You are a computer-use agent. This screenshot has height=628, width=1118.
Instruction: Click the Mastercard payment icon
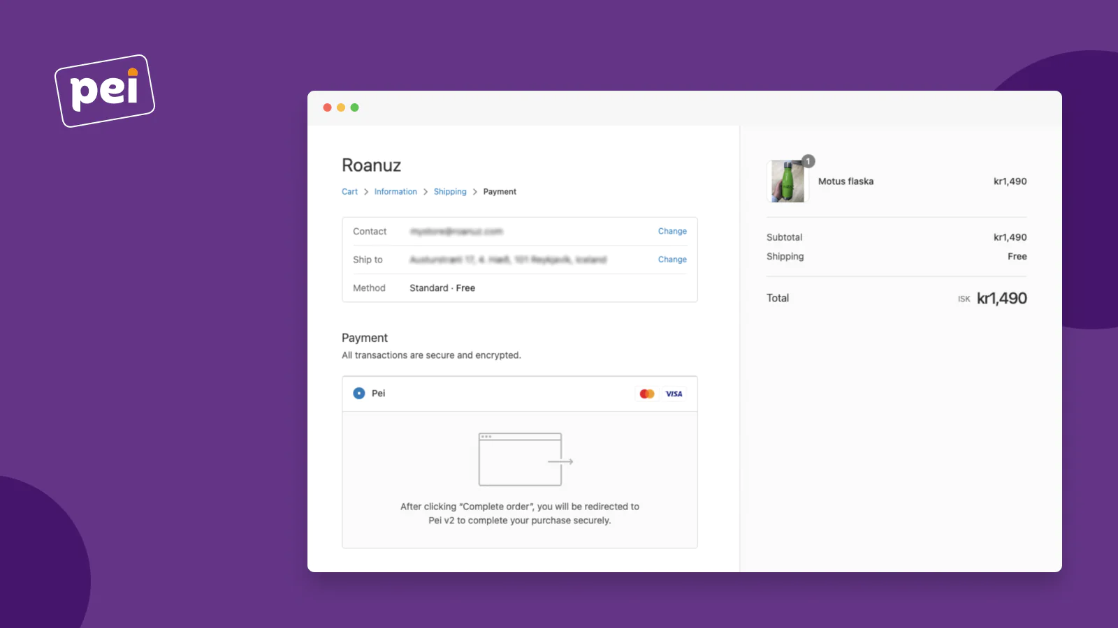(647, 394)
